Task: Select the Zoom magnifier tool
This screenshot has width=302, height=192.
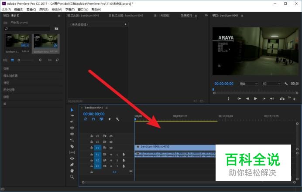Action: 72,177
